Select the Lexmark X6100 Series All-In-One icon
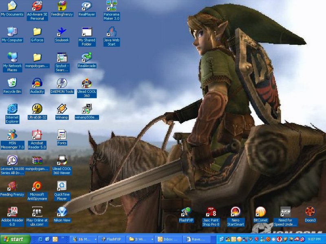The width and height of the screenshot is (326, 244). (x=12, y=165)
